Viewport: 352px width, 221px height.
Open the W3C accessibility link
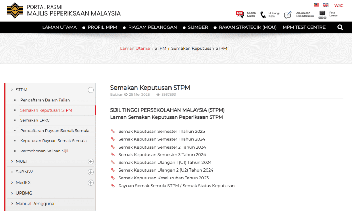339,5
